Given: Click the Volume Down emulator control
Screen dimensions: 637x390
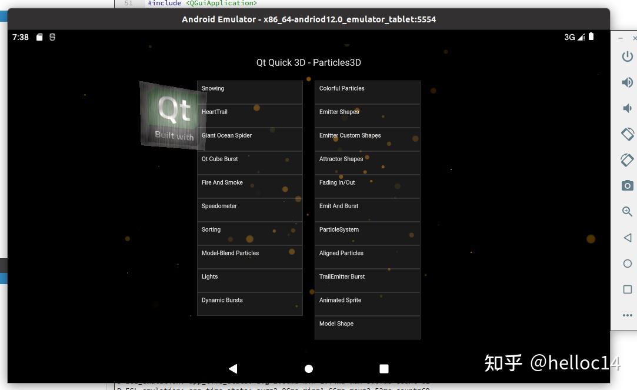Looking at the screenshot, I should tap(627, 108).
